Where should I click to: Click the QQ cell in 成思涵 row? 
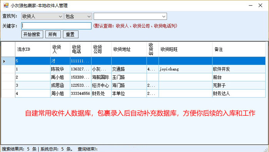click(x=153, y=85)
